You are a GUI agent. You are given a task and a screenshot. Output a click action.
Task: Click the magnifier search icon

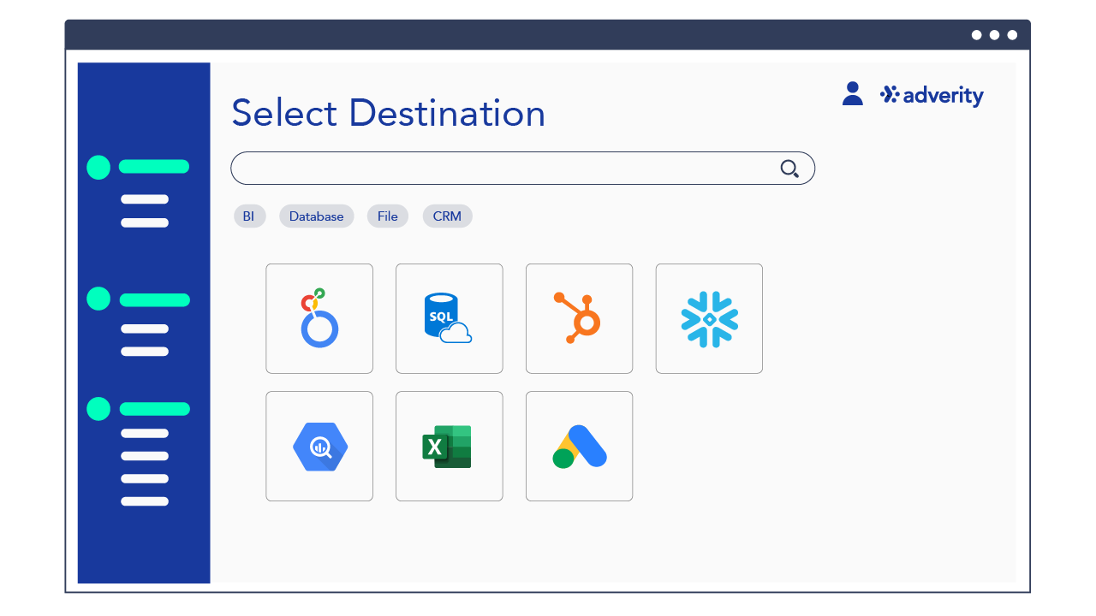coord(789,169)
